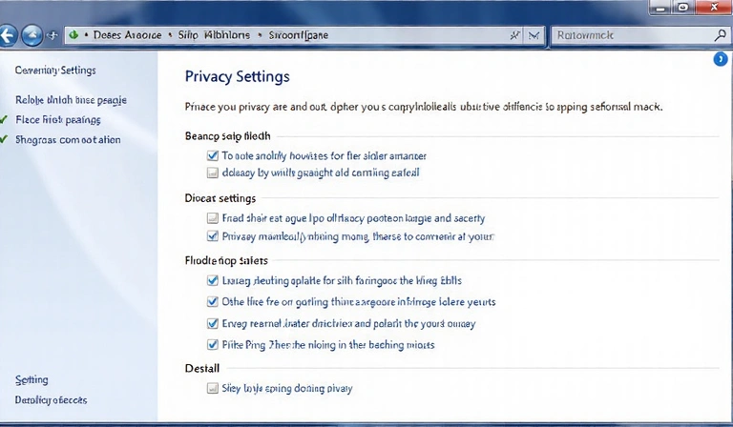Click green checkmark beside 'Flace firiok peaings'

pyautogui.click(x=5, y=120)
